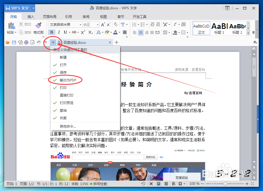
Task: Apply strikethrough AB formatting
Action: pyautogui.click(x=74, y=32)
